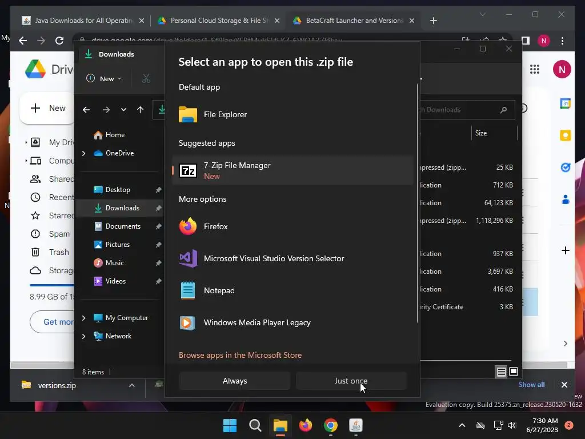Sort files by Size column
The width and height of the screenshot is (585, 439).
(x=494, y=133)
